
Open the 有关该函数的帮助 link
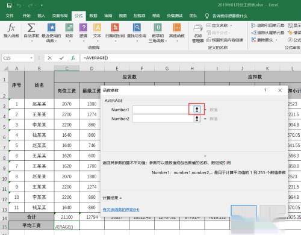pos(121,210)
